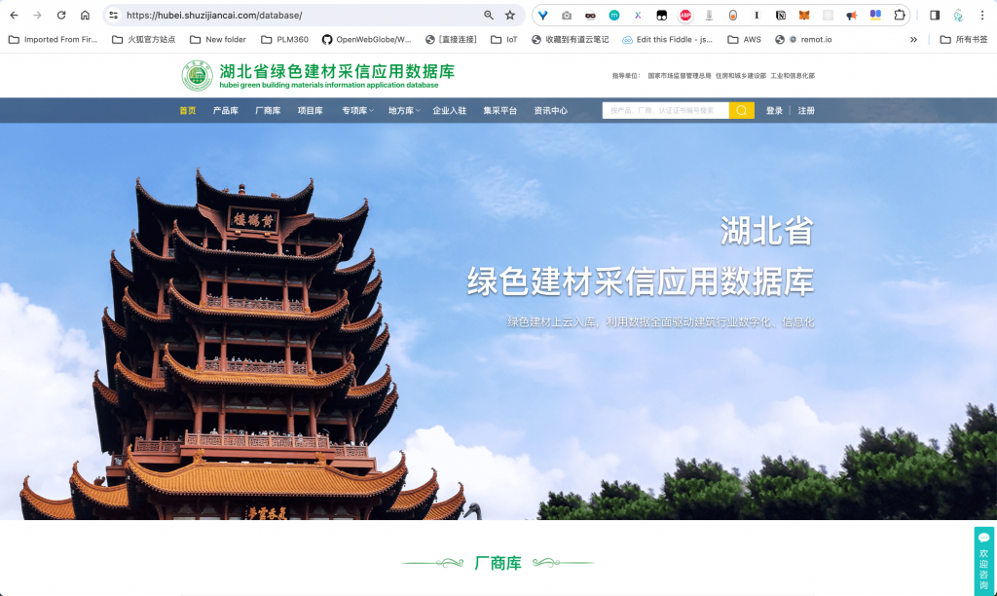Viewport: 997px width, 596px height.
Task: Open the 欢迎咨询 chat widget
Action: click(x=983, y=561)
